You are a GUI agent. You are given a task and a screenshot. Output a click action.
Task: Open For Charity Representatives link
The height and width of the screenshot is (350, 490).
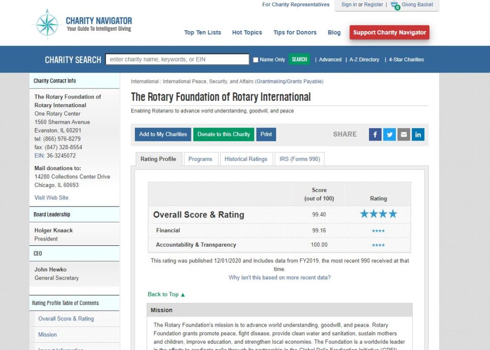pos(296,5)
